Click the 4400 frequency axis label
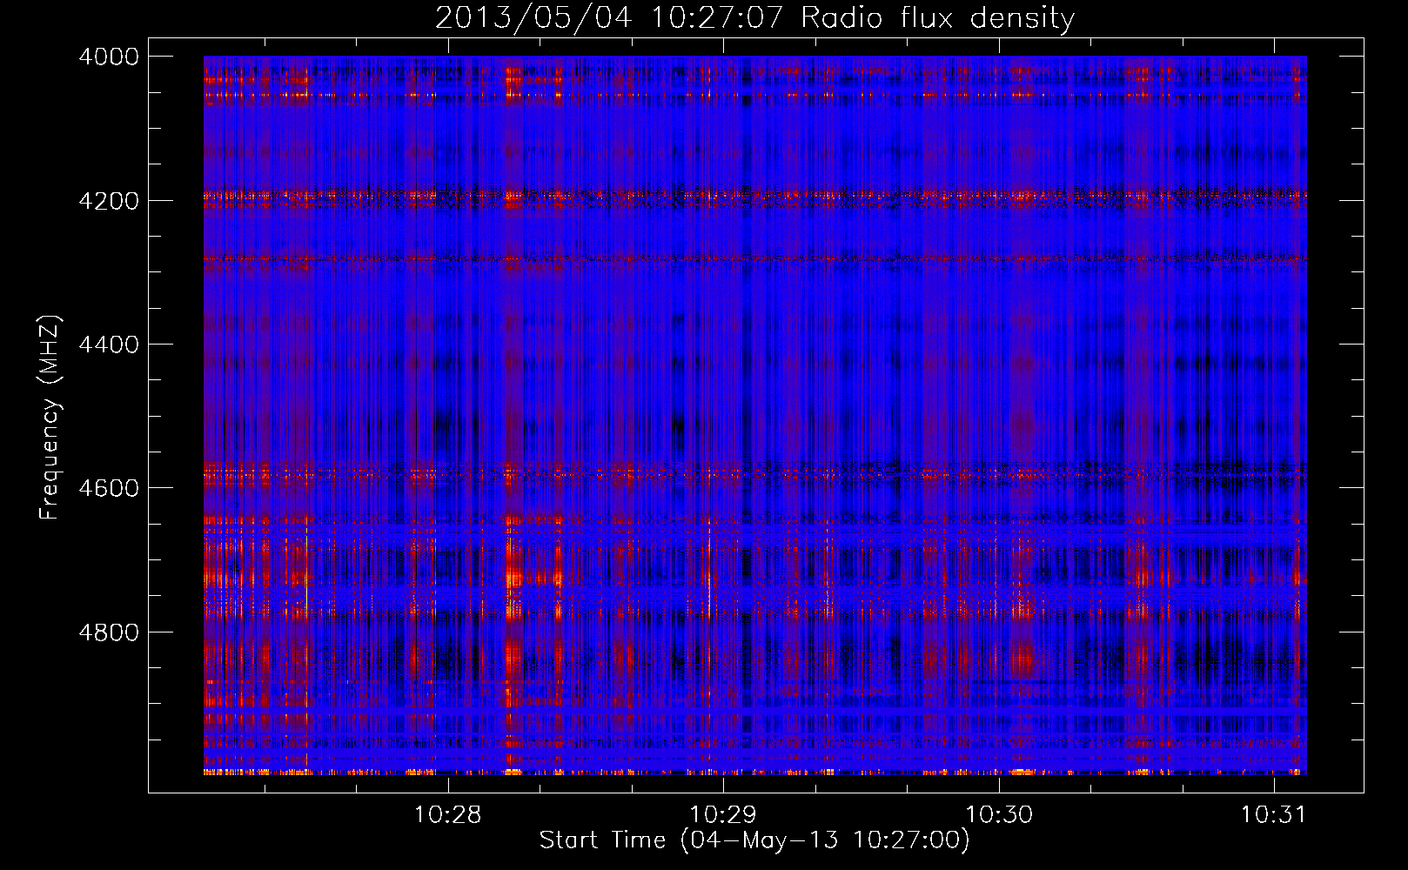 [x=109, y=345]
